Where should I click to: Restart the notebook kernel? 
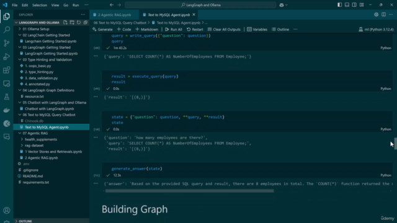click(195, 29)
